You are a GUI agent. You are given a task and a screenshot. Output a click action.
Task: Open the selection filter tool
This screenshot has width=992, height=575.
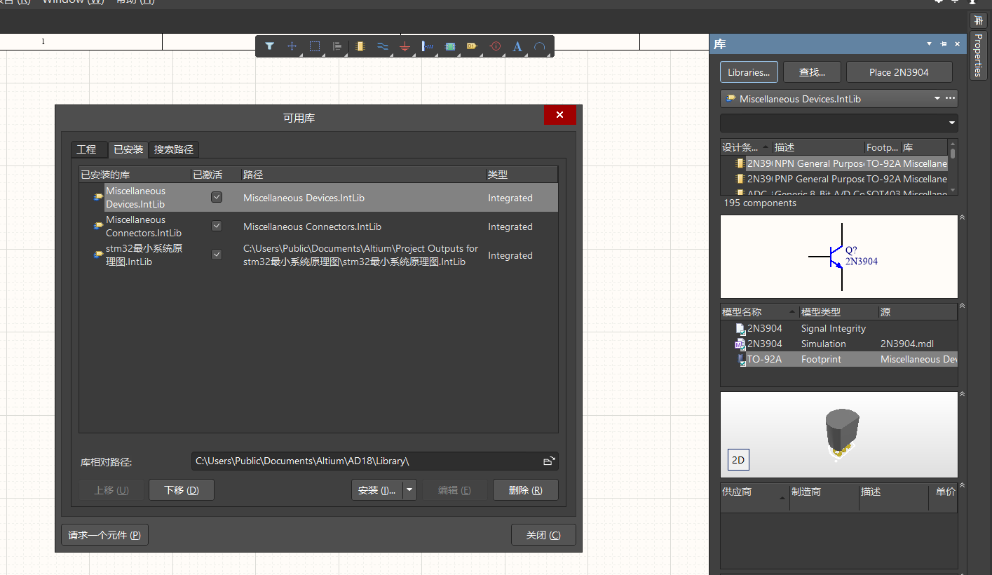pos(269,46)
